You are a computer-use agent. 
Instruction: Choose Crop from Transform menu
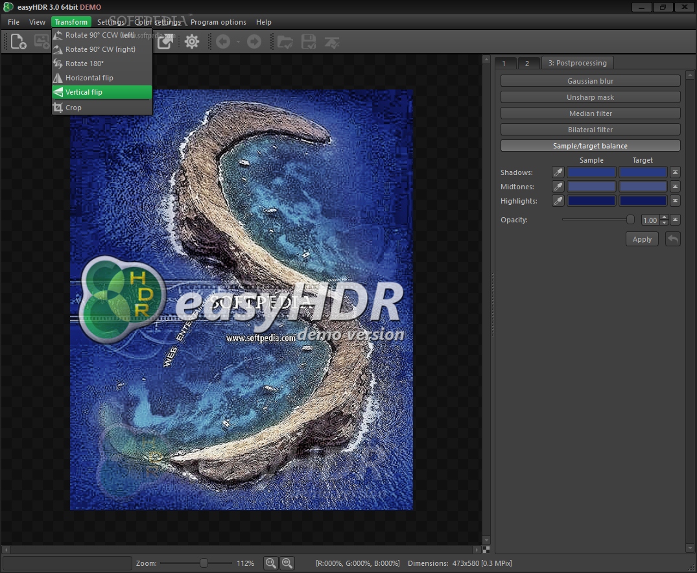(x=102, y=108)
